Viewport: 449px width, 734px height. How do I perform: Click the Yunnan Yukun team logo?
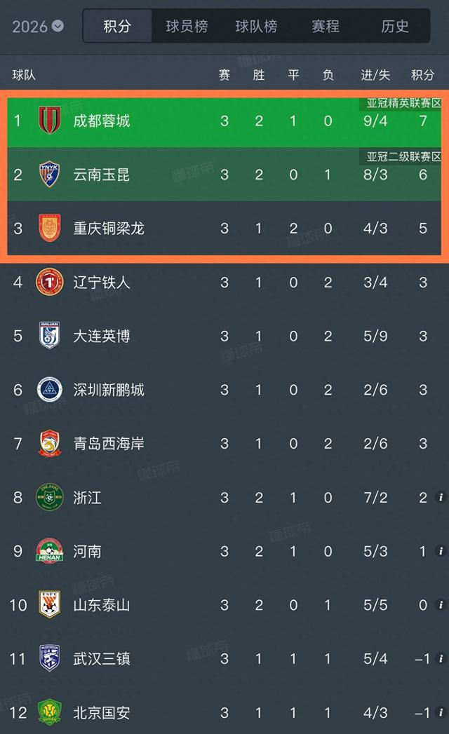click(x=49, y=174)
